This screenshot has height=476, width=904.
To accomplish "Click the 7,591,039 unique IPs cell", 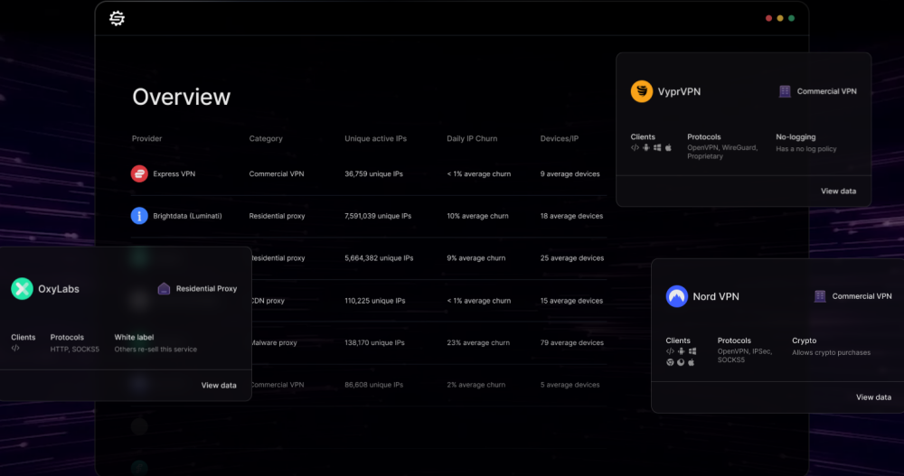I will pyautogui.click(x=378, y=216).
